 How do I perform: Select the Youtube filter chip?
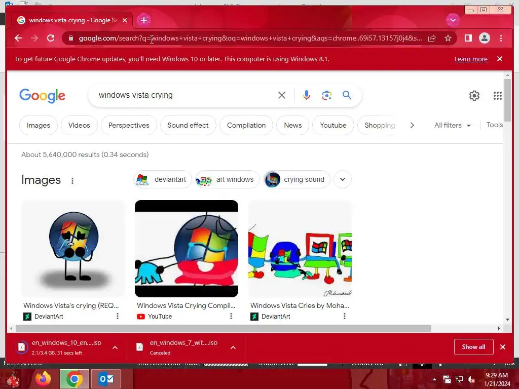click(333, 126)
